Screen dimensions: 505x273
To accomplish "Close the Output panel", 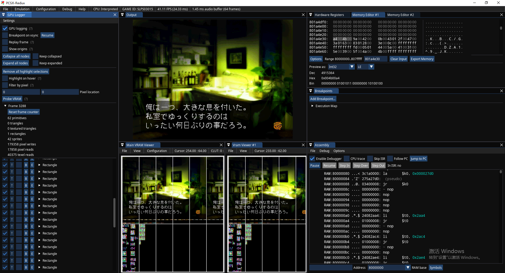I will [303, 15].
